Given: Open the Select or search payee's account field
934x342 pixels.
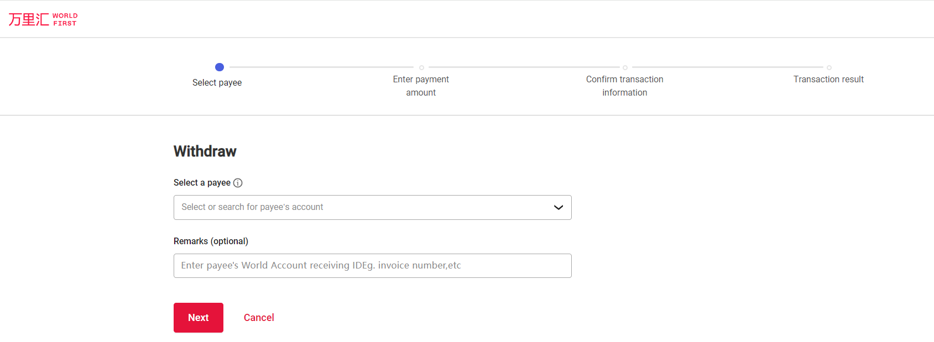Looking at the screenshot, I should (x=359, y=207).
